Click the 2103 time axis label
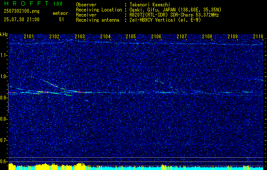The width and height of the screenshot is (267, 170). [x=80, y=36]
